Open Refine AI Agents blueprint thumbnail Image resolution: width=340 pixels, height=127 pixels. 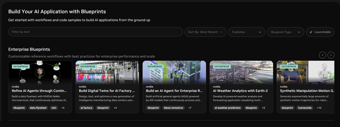[x=40, y=73]
